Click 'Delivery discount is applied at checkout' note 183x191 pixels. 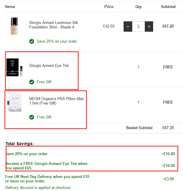[x=38, y=187]
